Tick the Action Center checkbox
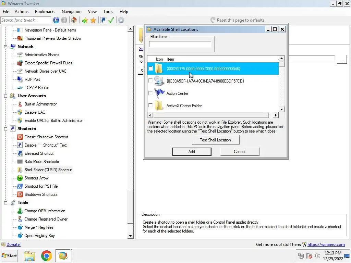Image resolution: width=351 pixels, height=263 pixels. click(x=151, y=93)
